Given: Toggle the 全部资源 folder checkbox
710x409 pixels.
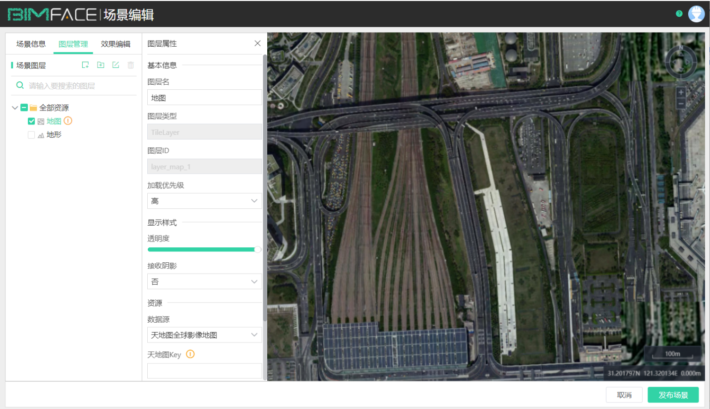Looking at the screenshot, I should 24,108.
